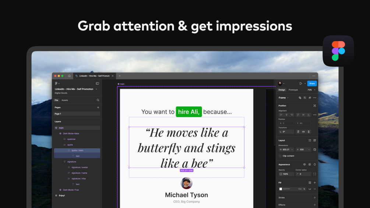370x208 pixels.
Task: Click the width 932.21 field
Action: [x=286, y=149]
